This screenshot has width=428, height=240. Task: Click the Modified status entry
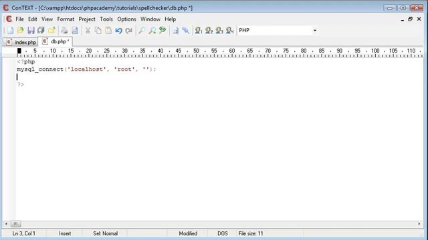pos(188,233)
